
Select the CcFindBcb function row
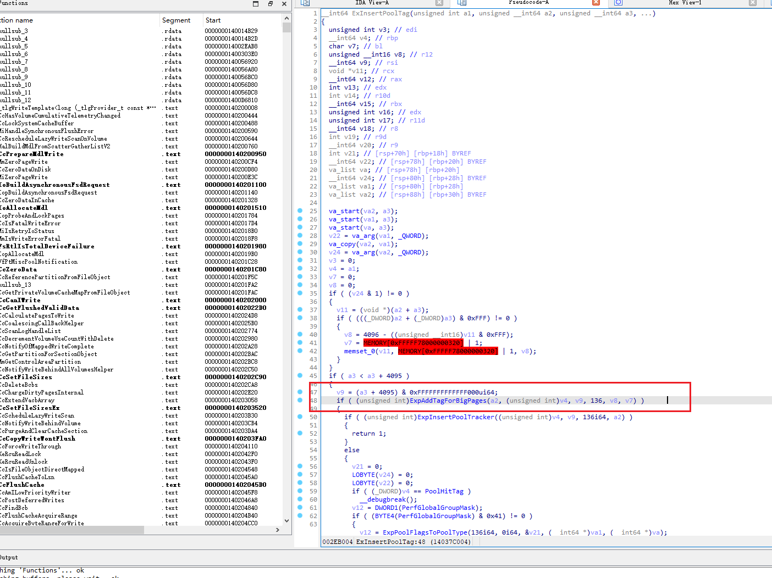coord(141,508)
